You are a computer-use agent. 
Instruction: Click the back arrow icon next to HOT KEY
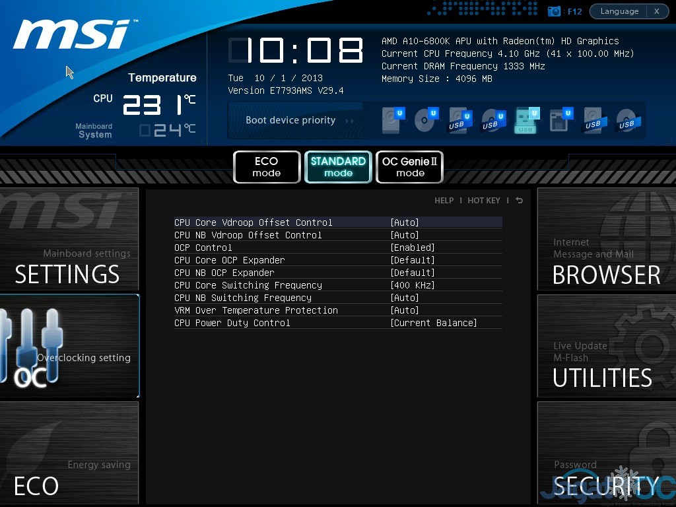coord(519,201)
